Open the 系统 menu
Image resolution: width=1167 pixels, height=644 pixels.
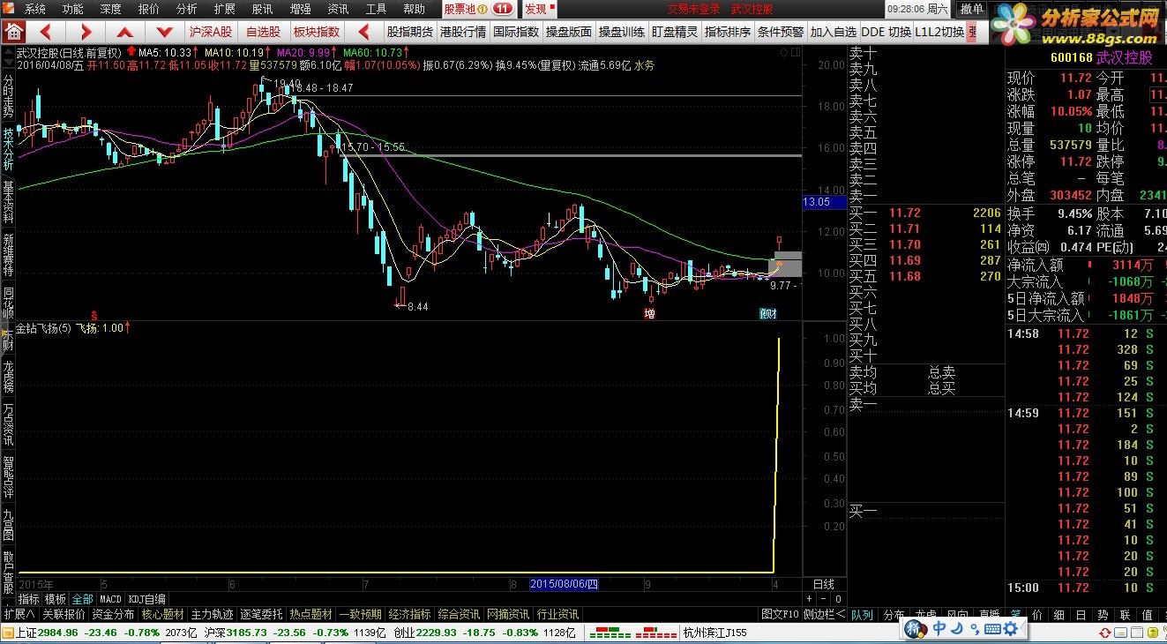[x=36, y=9]
